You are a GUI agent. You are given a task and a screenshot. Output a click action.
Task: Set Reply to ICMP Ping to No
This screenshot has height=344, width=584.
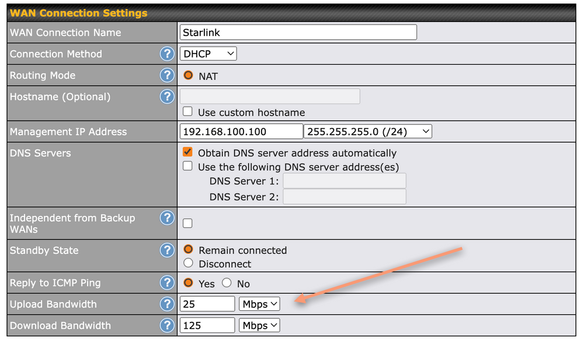coord(227,283)
